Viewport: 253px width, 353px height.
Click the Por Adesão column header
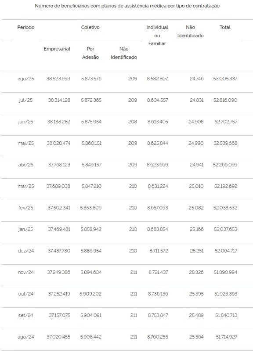click(x=90, y=53)
